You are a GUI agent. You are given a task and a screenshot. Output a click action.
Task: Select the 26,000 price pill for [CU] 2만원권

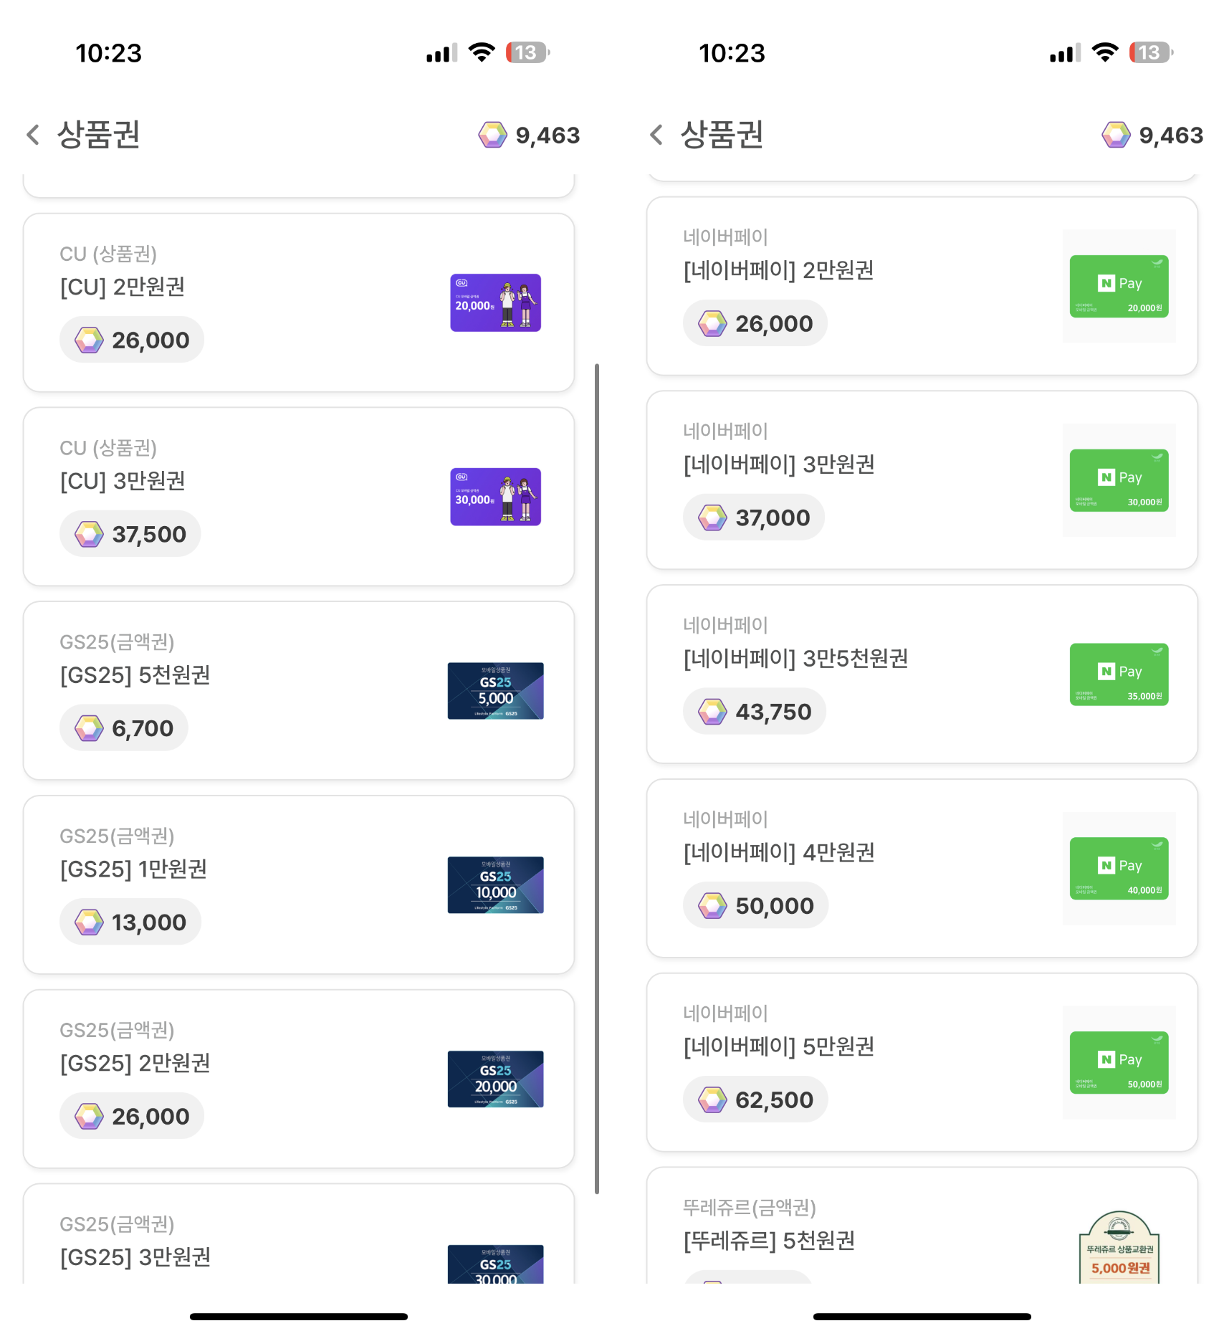pos(132,340)
